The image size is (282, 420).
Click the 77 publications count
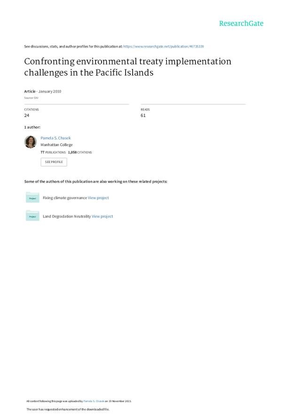pyautogui.click(x=53, y=153)
